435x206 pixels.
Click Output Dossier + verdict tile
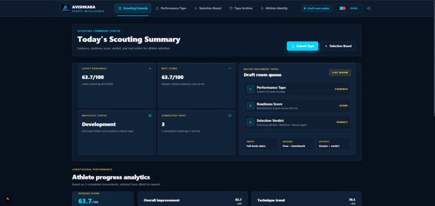pyautogui.click(x=334, y=144)
